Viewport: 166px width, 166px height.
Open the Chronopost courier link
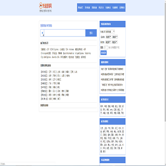(46, 53)
